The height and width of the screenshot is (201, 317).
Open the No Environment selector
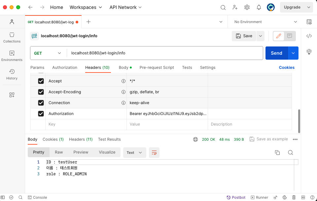coord(265,22)
